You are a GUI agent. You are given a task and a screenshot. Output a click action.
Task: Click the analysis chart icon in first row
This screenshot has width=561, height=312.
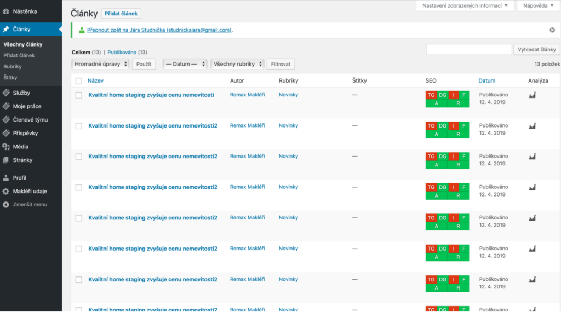531,95
